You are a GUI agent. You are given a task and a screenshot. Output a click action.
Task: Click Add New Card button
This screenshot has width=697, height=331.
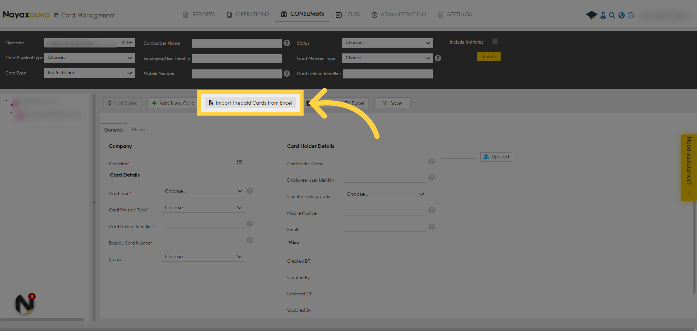click(x=173, y=103)
